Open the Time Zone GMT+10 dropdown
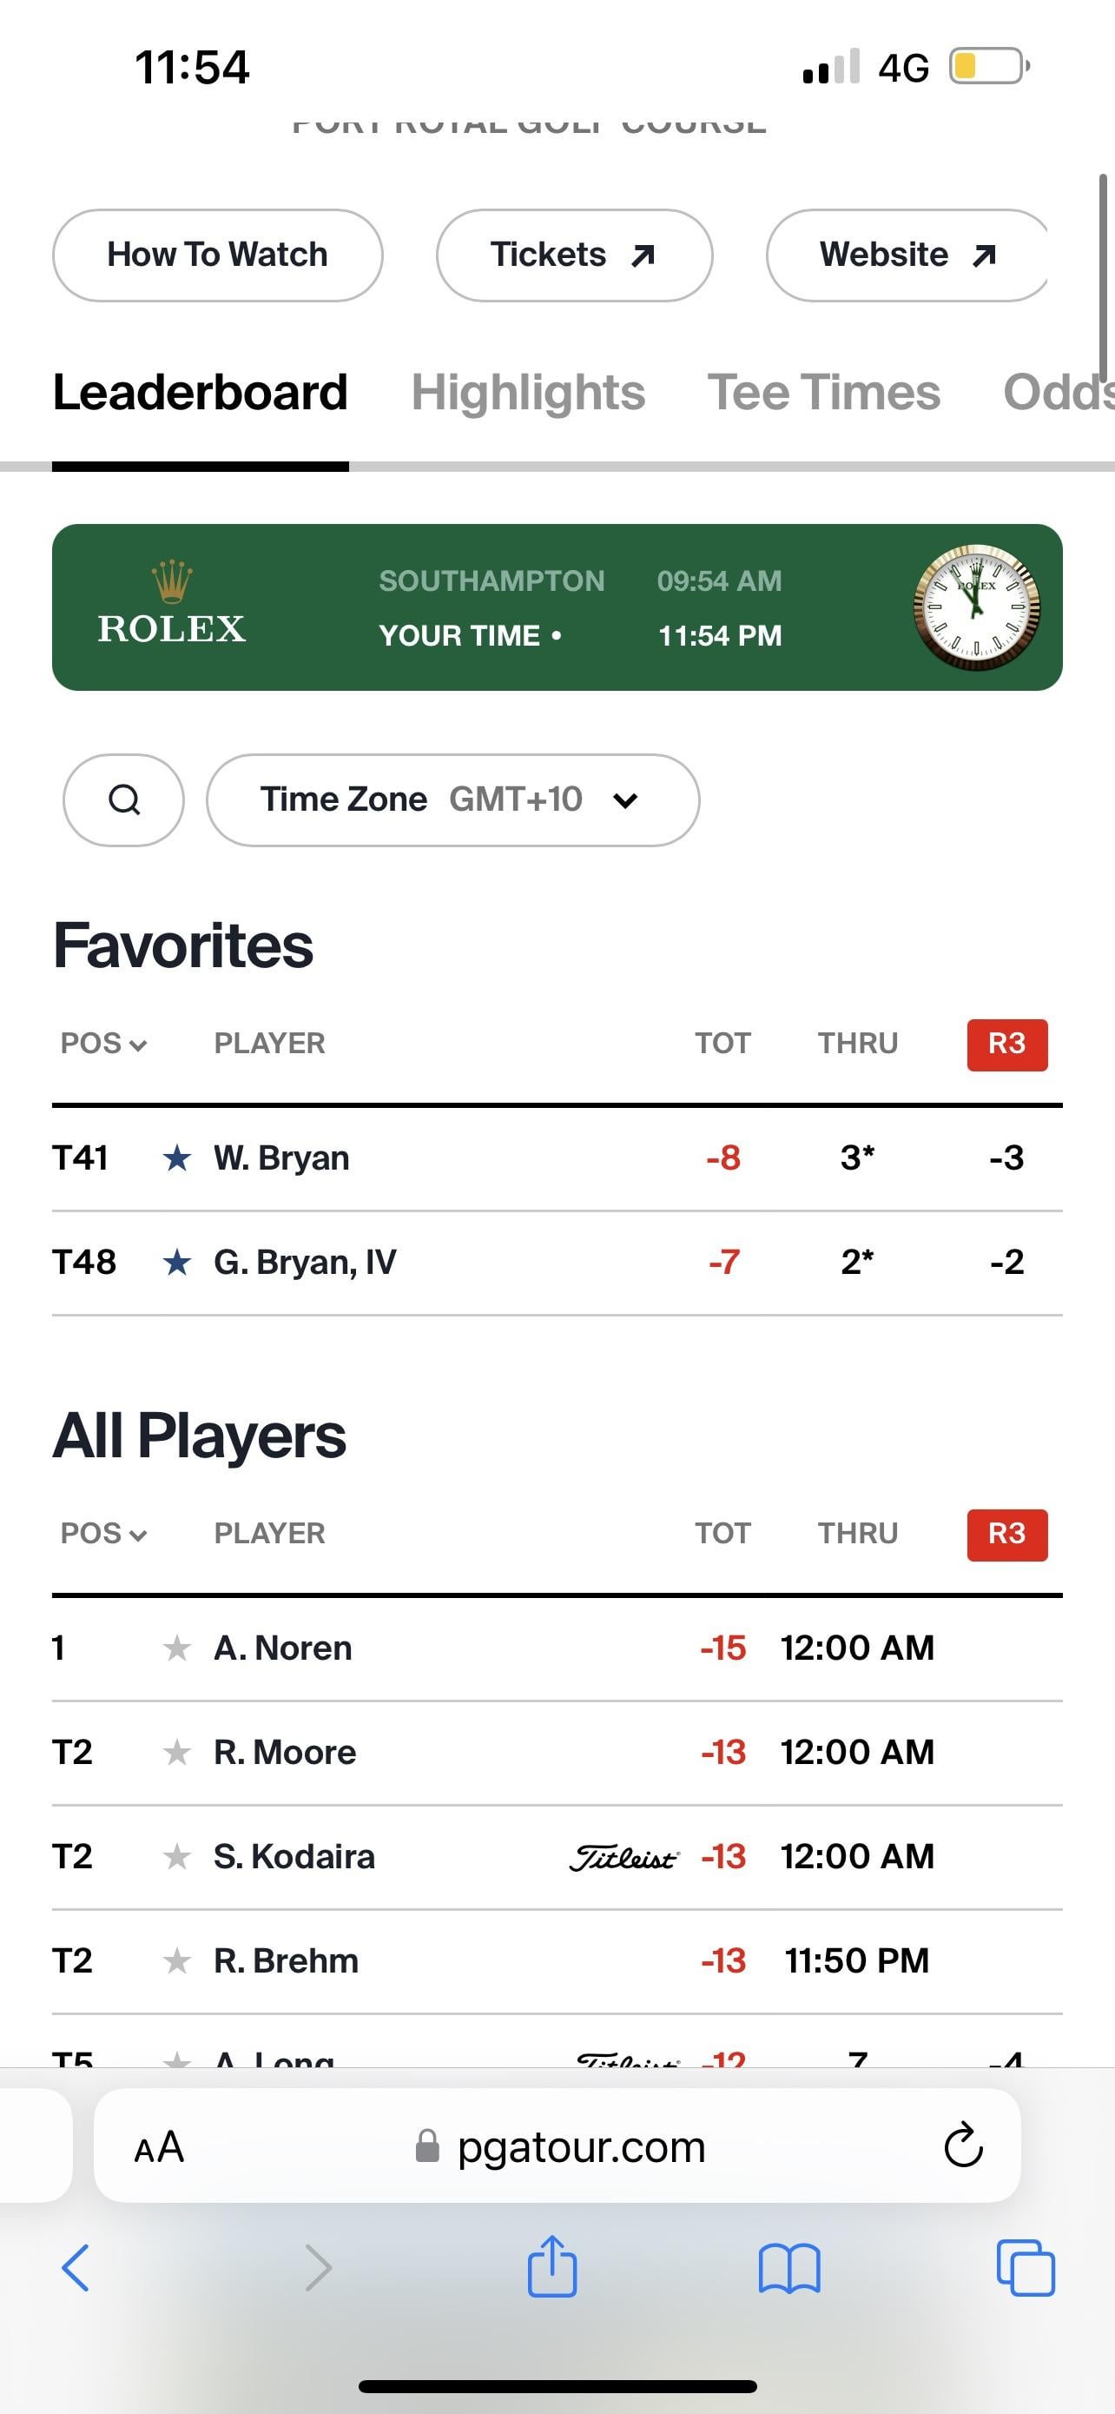1115x2414 pixels. 453,799
